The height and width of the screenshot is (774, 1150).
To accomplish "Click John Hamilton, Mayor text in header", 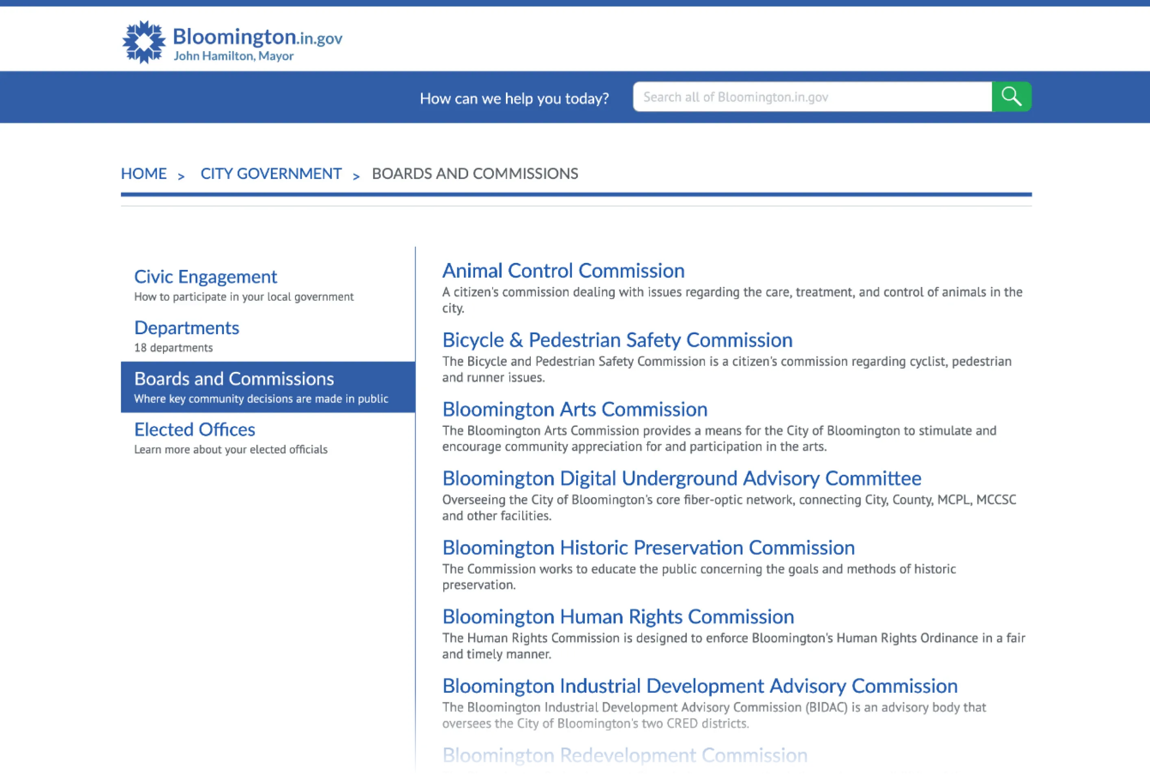I will [x=233, y=56].
